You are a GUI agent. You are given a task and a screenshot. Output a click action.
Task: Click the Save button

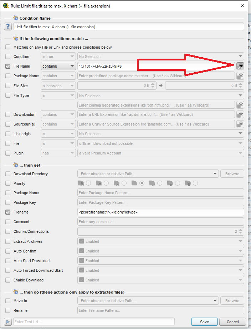coord(204,321)
